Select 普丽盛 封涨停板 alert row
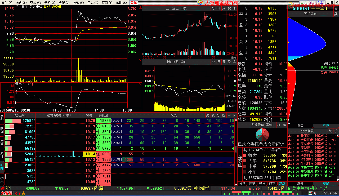339x196 pixels. (313, 136)
